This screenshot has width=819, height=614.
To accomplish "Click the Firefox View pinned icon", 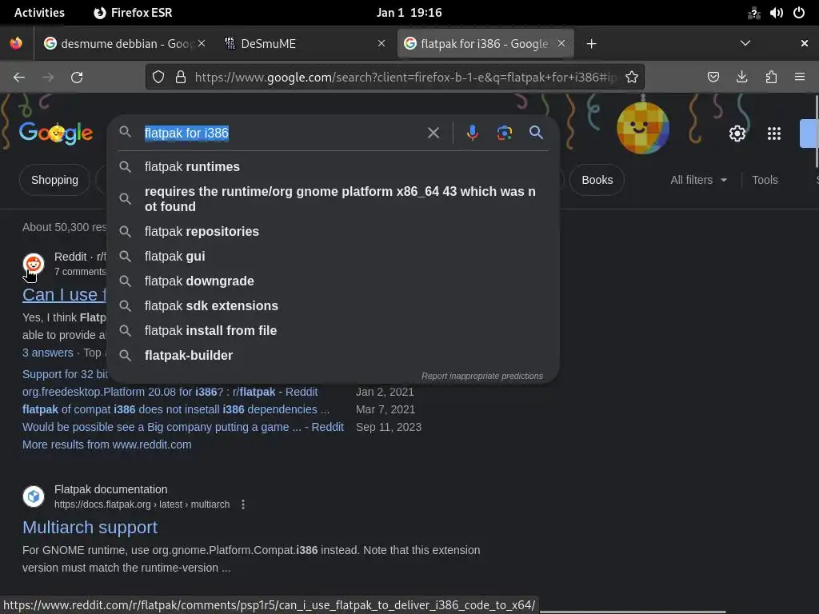I will click(16, 43).
